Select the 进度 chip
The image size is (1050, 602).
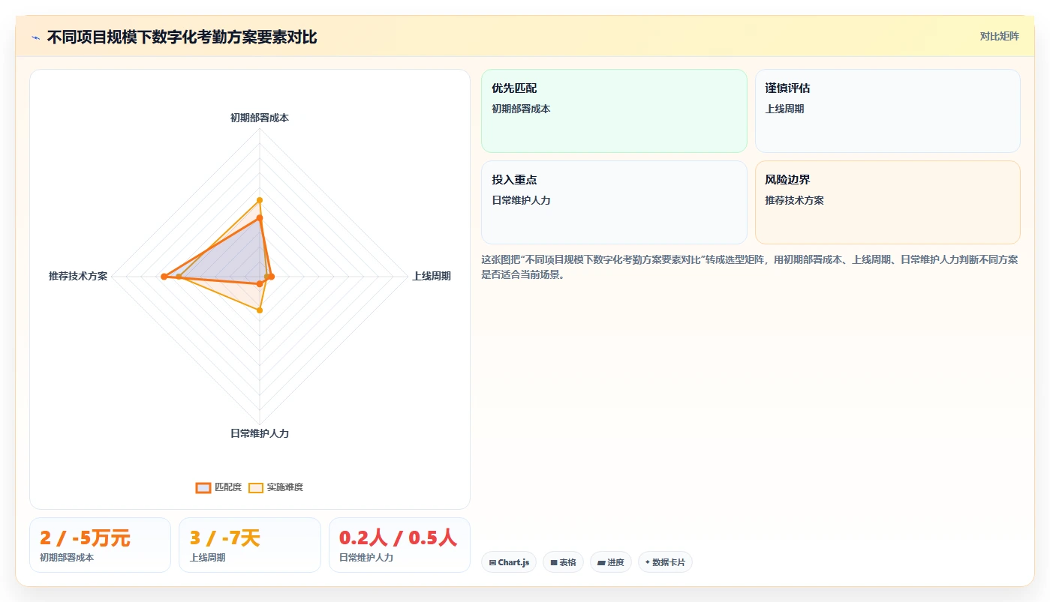coord(611,562)
